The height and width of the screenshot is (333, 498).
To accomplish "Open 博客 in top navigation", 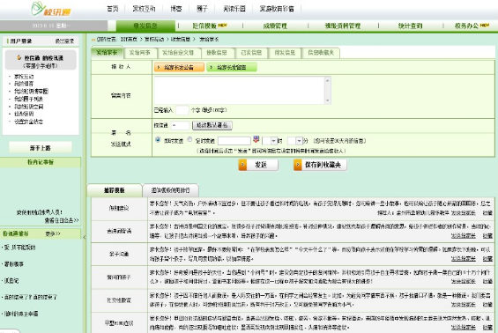I will point(176,9).
